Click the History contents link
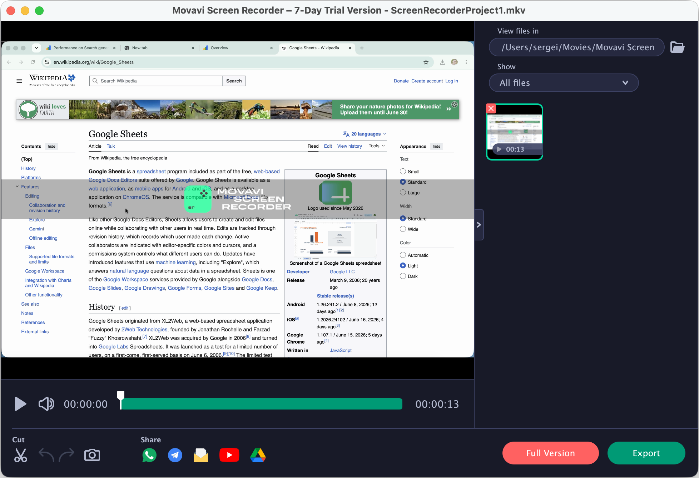This screenshot has height=478, width=699. coord(28,168)
